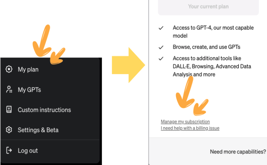Click the Access to GPT-4 feature text

coord(213,32)
